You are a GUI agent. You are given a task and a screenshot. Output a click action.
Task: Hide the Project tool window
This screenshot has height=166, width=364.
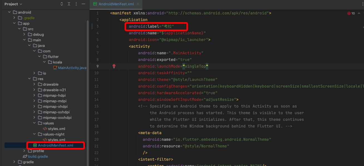coord(83,4)
